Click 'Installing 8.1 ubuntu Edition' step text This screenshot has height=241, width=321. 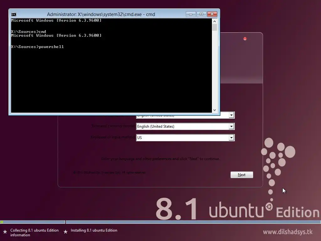point(94,230)
